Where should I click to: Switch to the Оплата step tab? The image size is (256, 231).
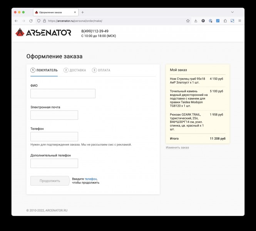[x=101, y=70]
